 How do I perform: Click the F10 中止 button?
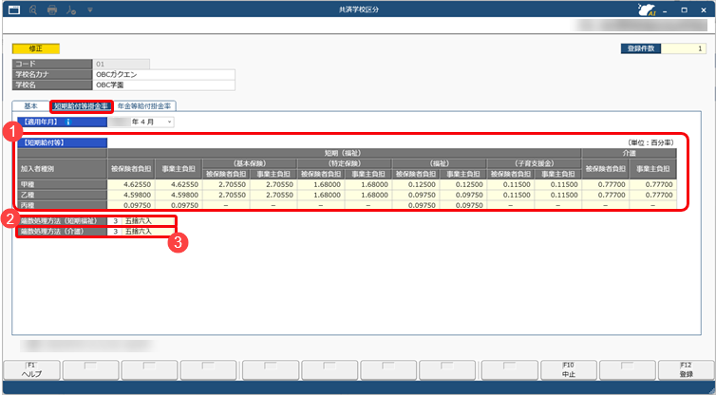click(x=569, y=370)
